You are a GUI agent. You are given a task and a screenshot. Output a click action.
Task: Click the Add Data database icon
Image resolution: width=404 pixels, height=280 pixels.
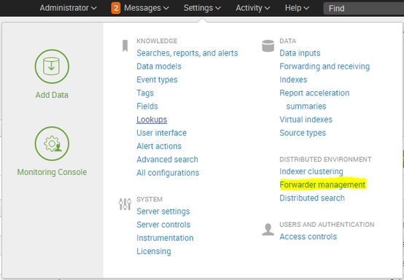(52, 66)
